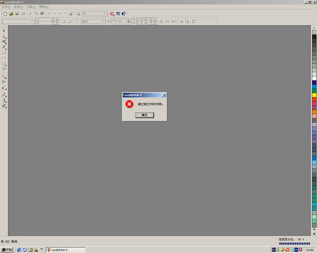Select the Zoom magnifier tool
This screenshot has height=253, width=317.
pyautogui.click(x=4, y=42)
